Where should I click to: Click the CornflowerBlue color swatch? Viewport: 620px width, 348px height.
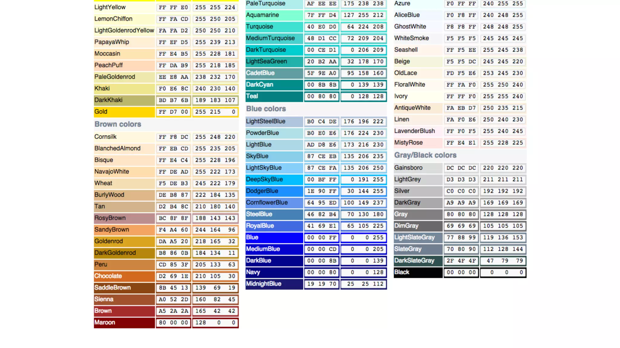coord(274,203)
